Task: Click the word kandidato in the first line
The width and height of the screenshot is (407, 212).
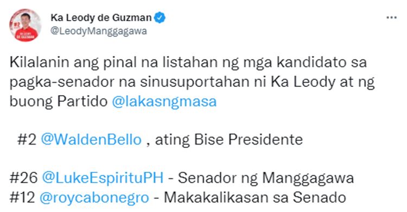Action: point(311,63)
